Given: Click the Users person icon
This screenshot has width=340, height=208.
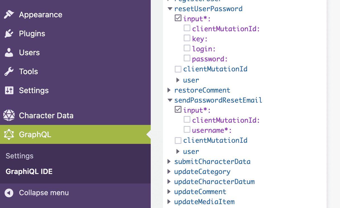Looking at the screenshot, I should point(9,52).
